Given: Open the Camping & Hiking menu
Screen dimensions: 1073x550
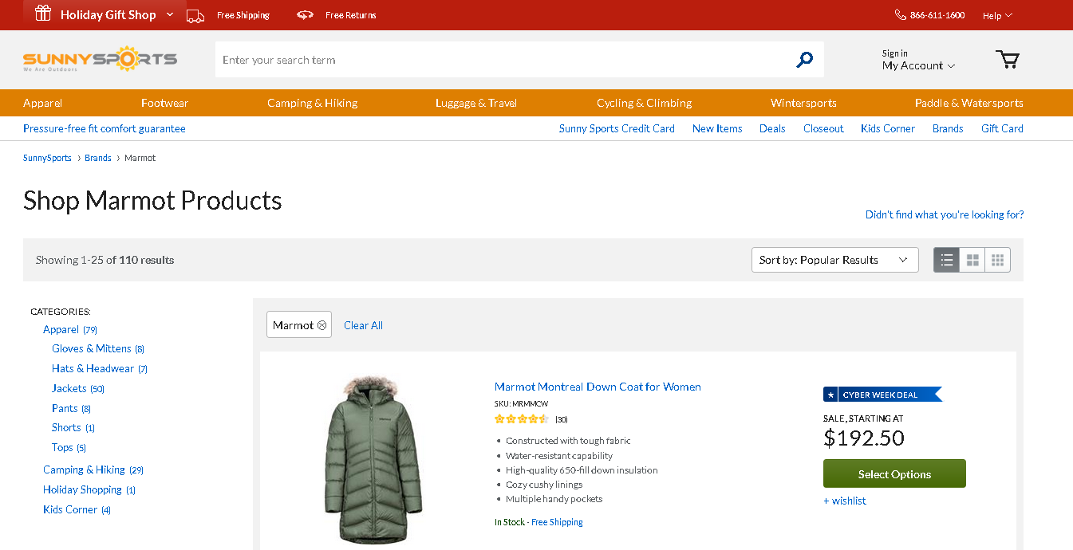Looking at the screenshot, I should pyautogui.click(x=312, y=103).
